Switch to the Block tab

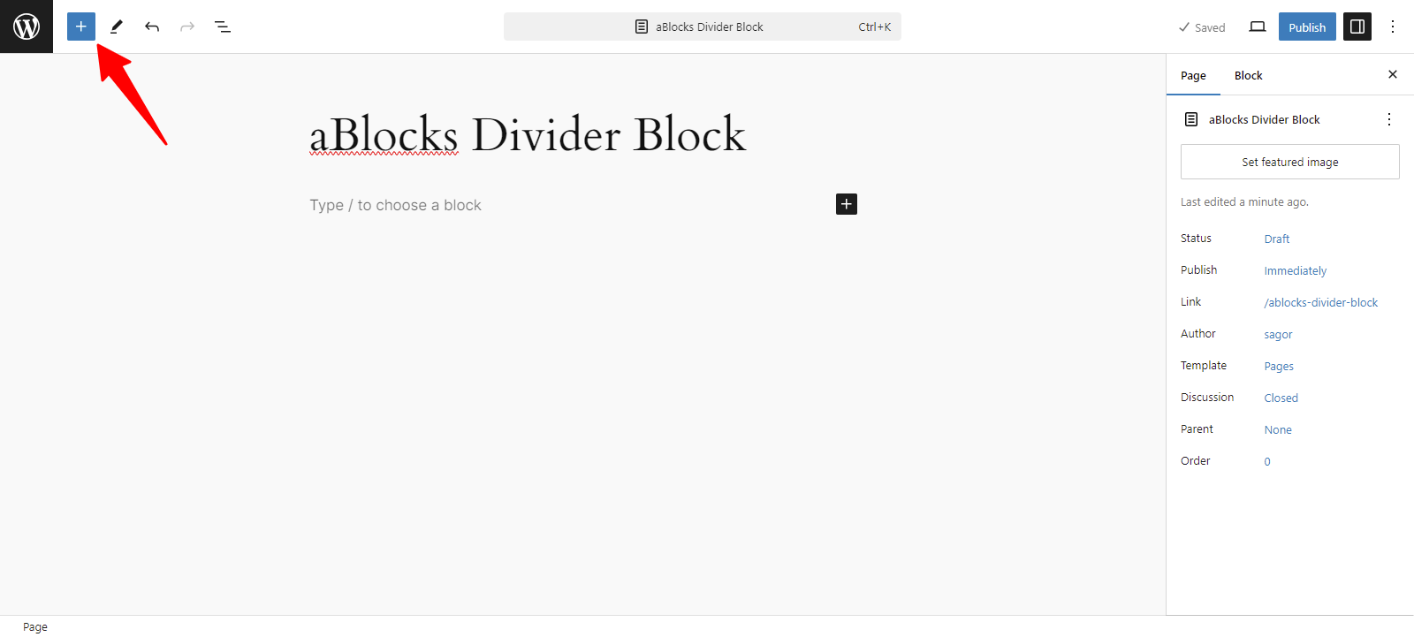(x=1248, y=75)
